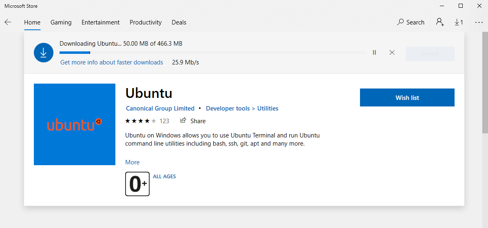Switch to the Entertainment tab
Screen dimensions: 488x228
point(100,22)
